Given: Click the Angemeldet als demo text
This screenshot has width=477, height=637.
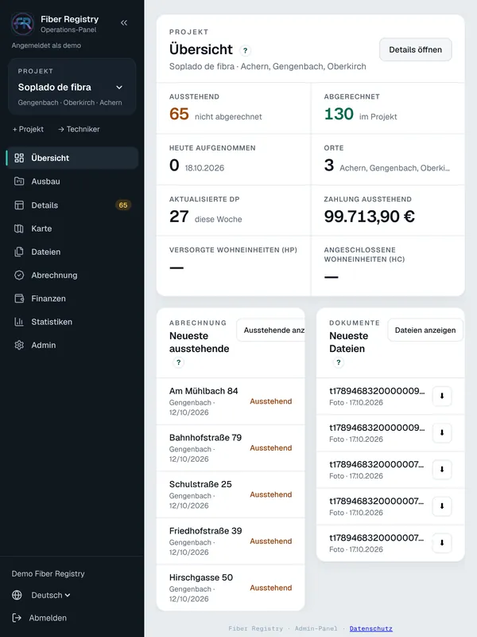Looking at the screenshot, I should point(46,45).
